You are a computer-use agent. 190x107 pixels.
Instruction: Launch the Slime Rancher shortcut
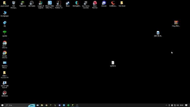pyautogui.click(x=95, y=5)
